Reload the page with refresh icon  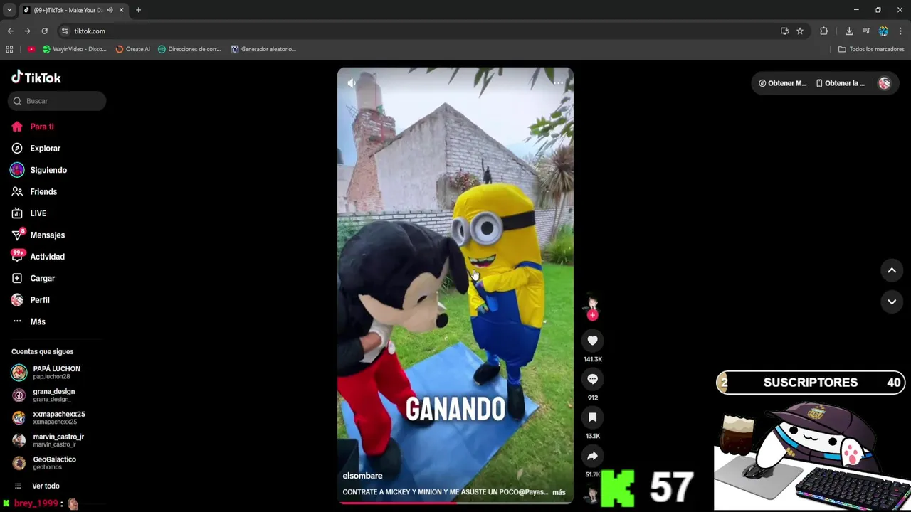[x=44, y=31]
